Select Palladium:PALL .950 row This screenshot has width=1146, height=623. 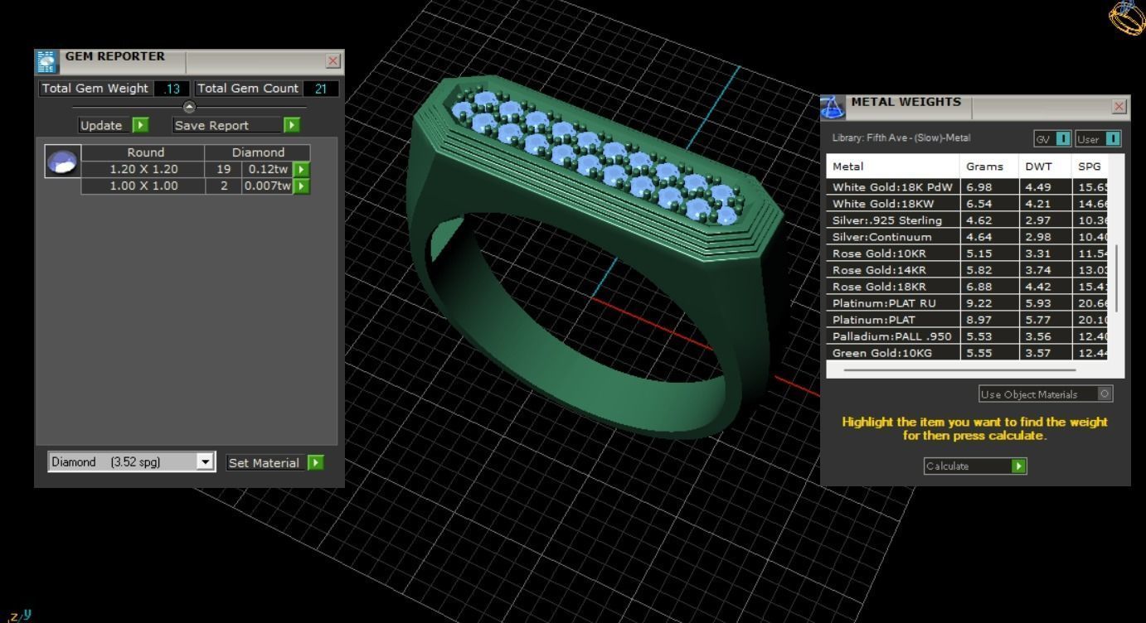(x=967, y=336)
